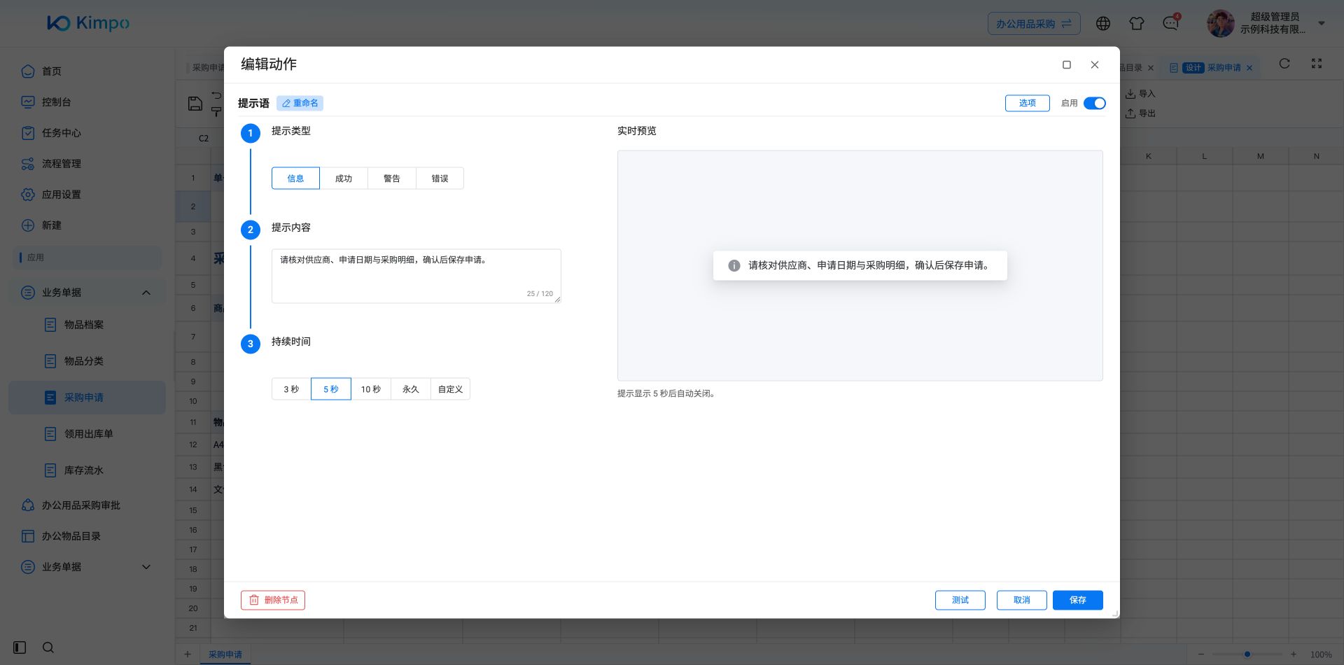Add a new sheet with plus icon
The height and width of the screenshot is (665, 1344).
point(188,654)
